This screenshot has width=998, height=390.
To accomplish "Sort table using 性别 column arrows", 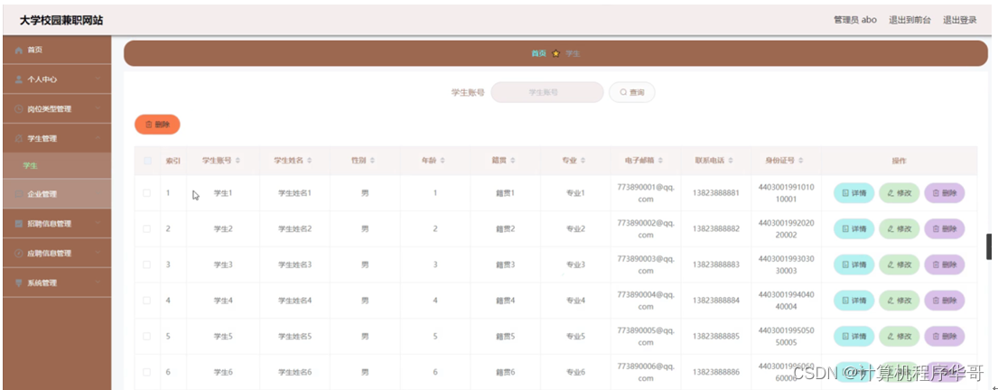I will click(x=373, y=161).
